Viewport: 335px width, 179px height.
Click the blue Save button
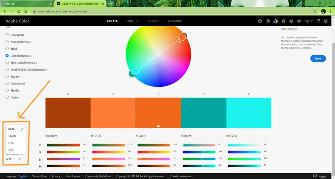318,58
